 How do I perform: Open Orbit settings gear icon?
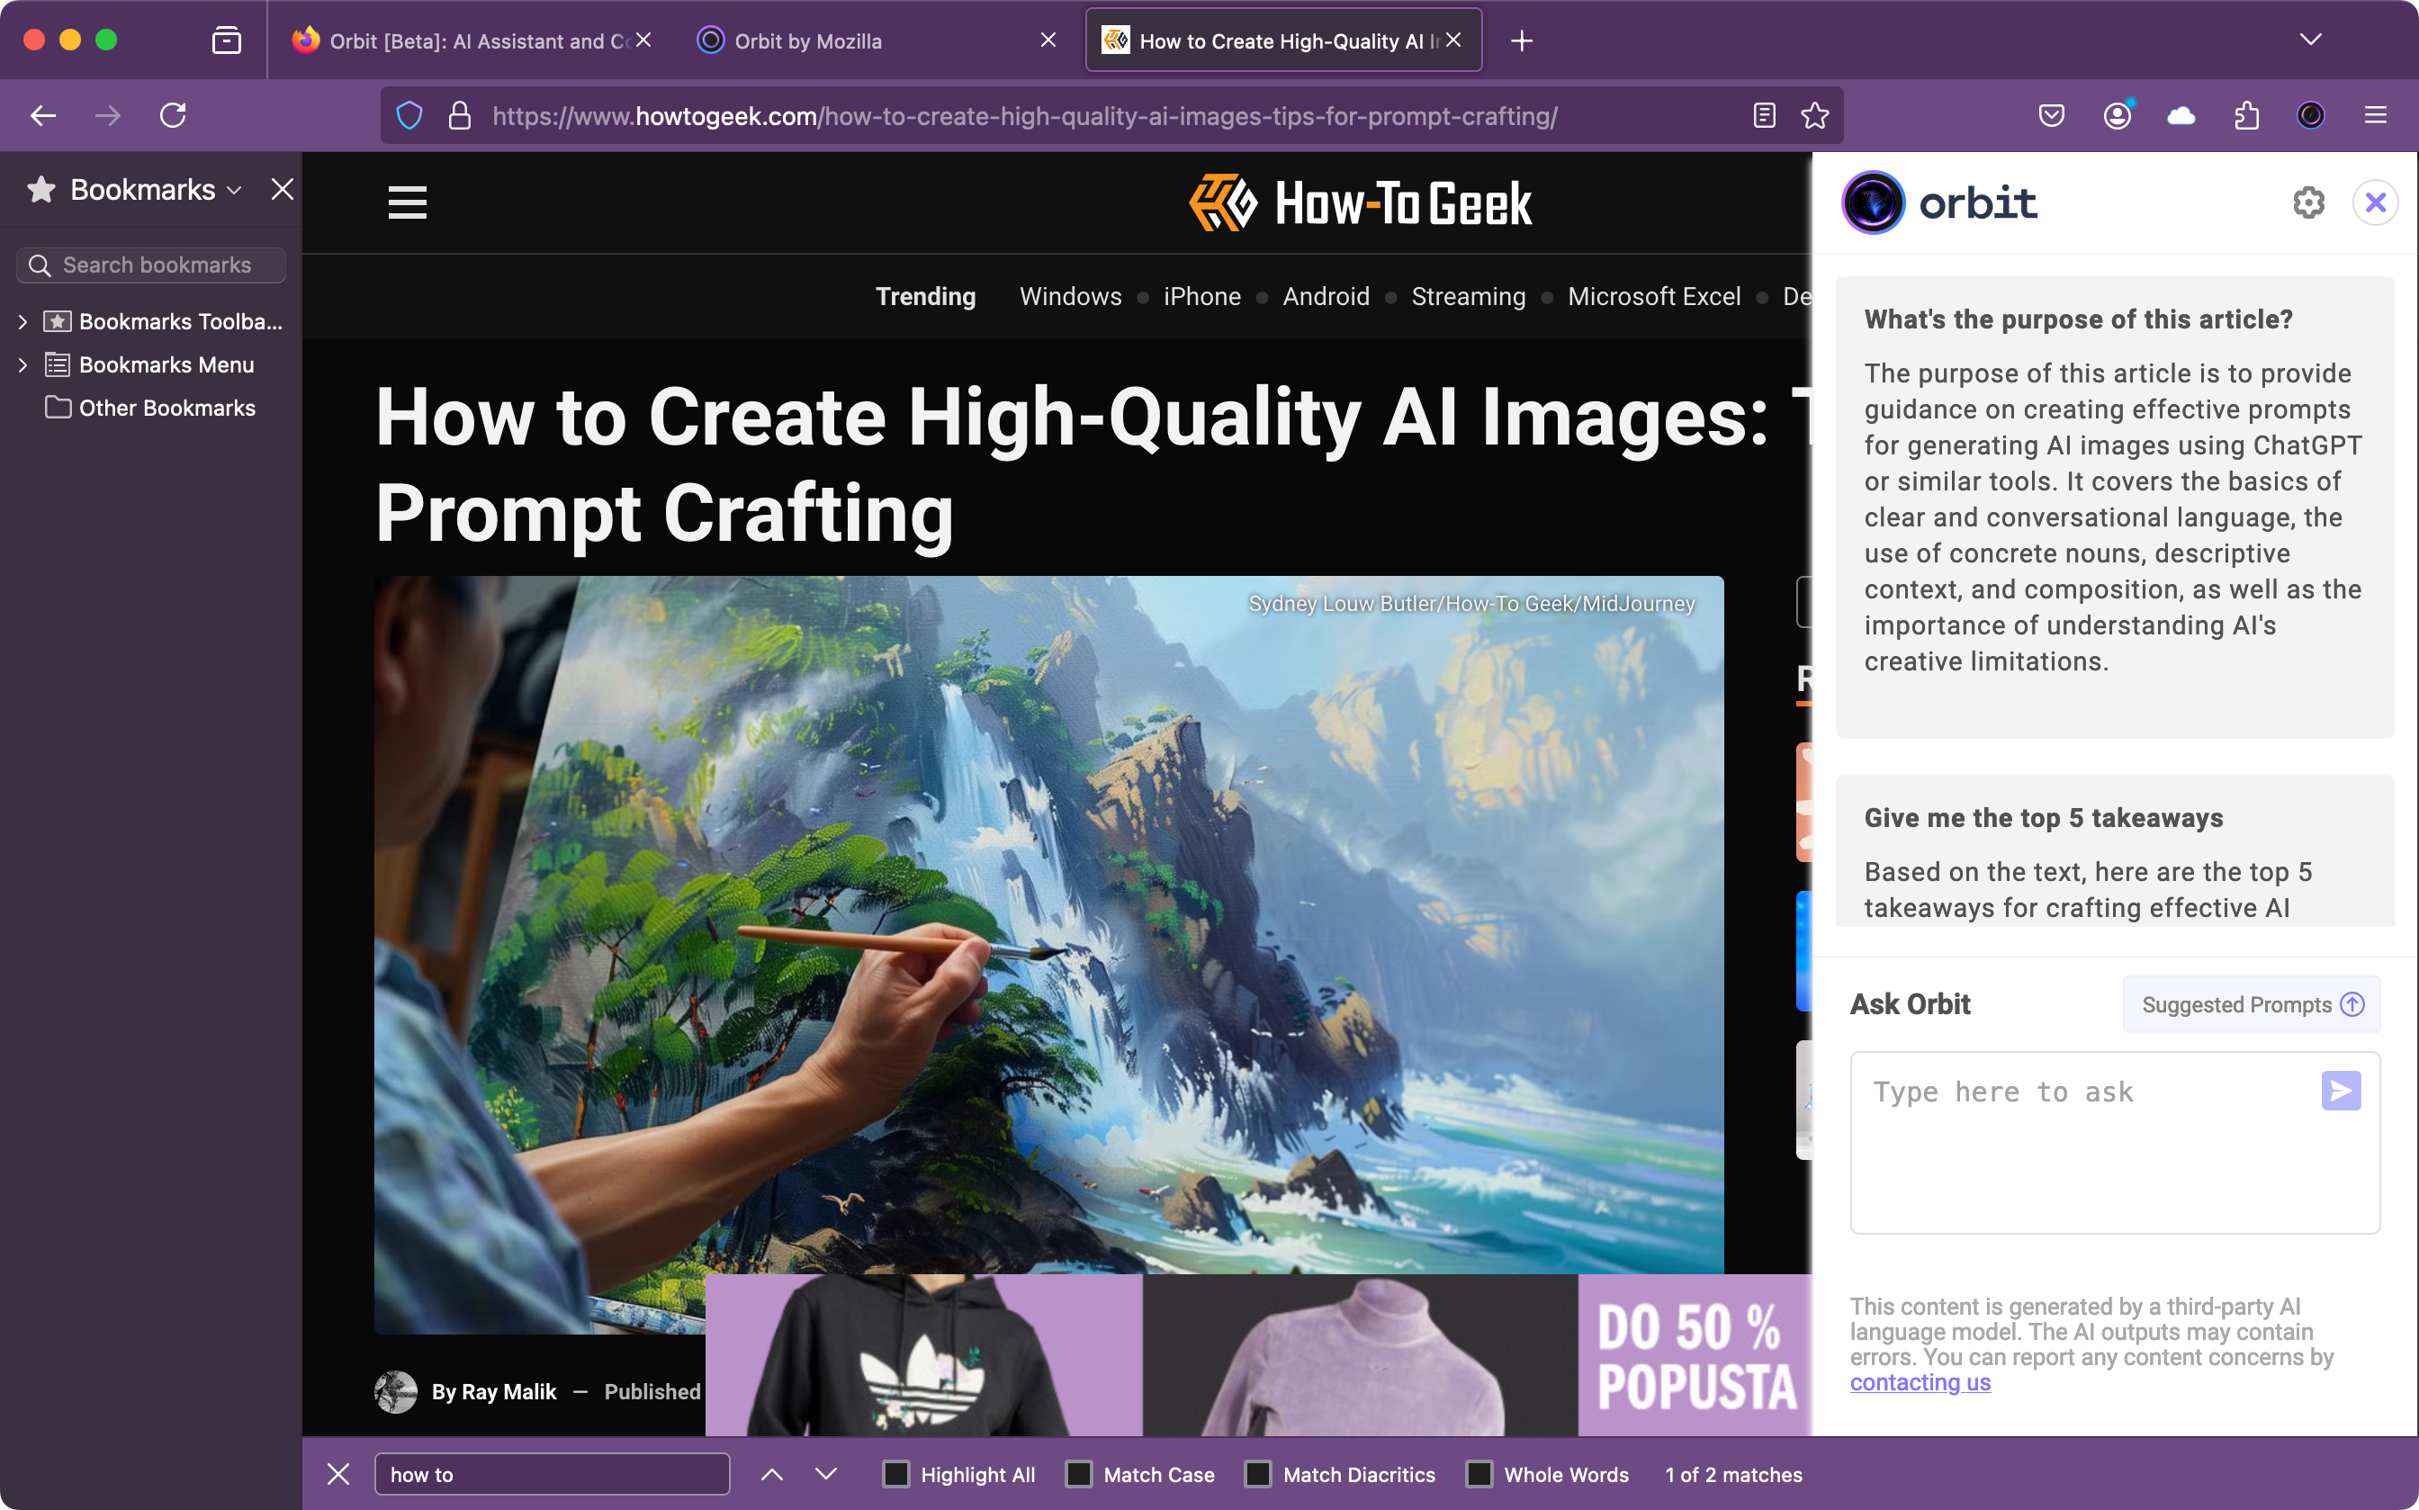pyautogui.click(x=2309, y=202)
